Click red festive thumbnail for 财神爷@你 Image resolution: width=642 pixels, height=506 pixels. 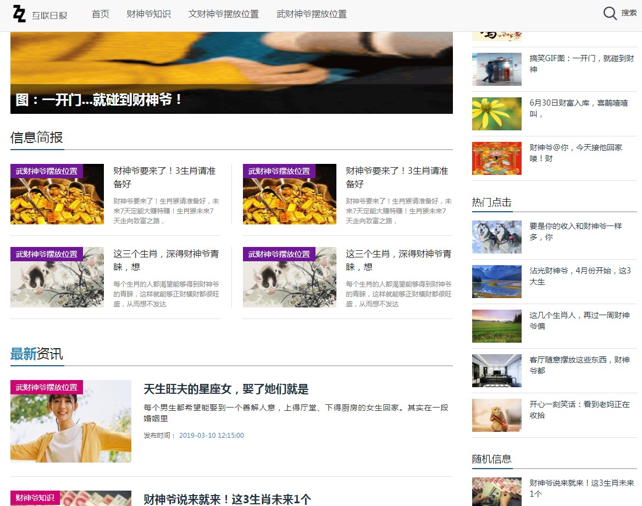(x=497, y=158)
